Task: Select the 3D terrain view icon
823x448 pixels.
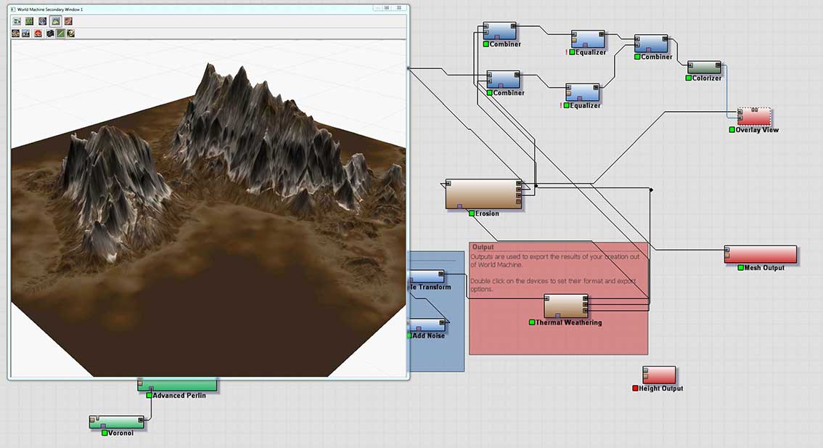Action: 56,22
